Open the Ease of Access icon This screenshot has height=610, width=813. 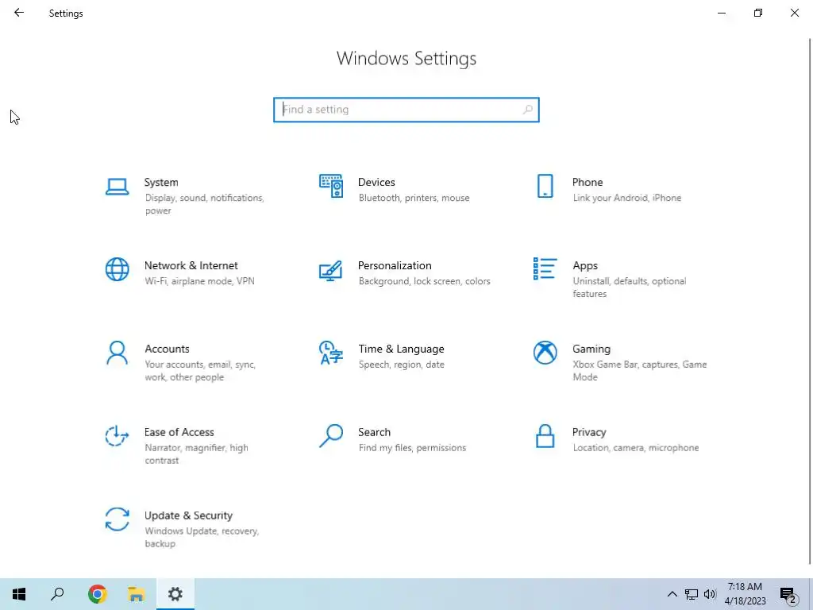pos(118,436)
